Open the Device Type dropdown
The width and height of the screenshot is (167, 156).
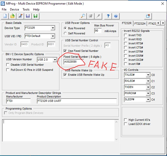pos(53,28)
